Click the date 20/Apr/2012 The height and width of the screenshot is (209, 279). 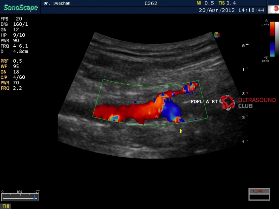coord(217,10)
